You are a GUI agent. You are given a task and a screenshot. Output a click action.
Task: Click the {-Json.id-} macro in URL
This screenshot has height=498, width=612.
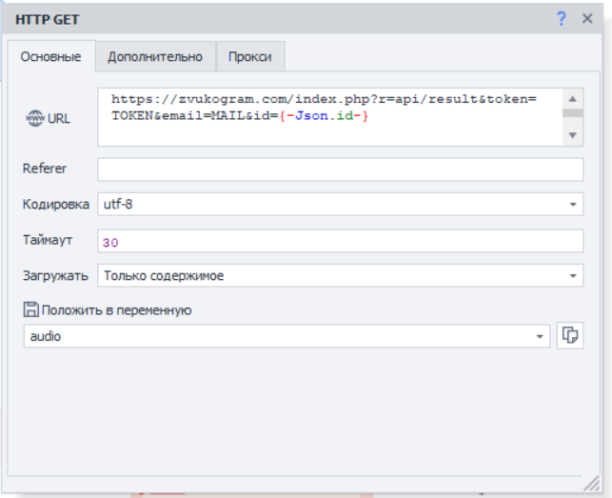point(323,115)
